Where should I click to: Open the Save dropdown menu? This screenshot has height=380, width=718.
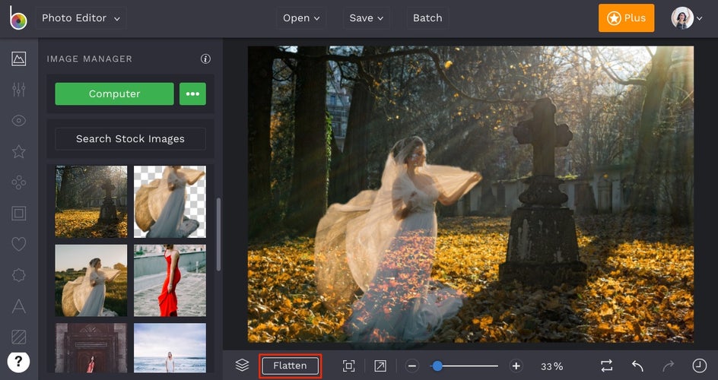(x=366, y=18)
